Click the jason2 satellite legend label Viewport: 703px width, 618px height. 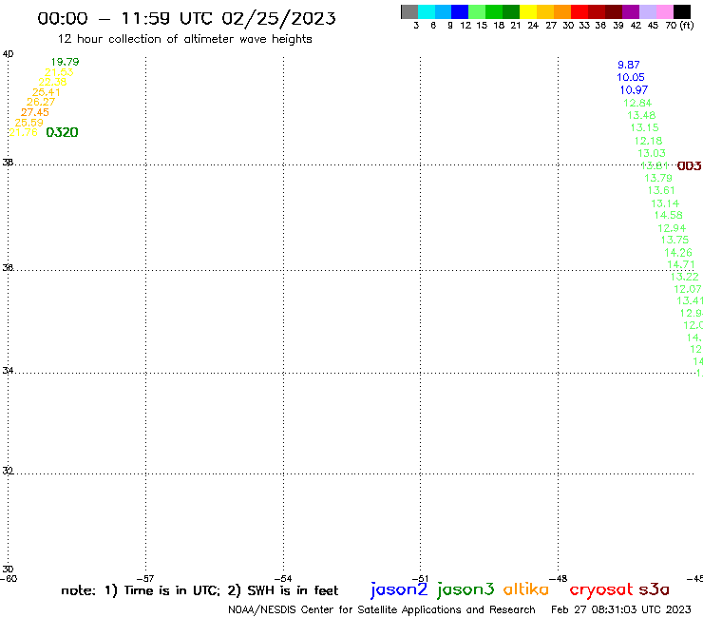click(x=399, y=589)
